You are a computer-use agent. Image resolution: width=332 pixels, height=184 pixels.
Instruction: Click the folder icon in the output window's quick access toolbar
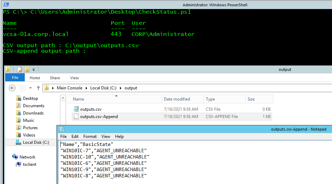click(8, 69)
